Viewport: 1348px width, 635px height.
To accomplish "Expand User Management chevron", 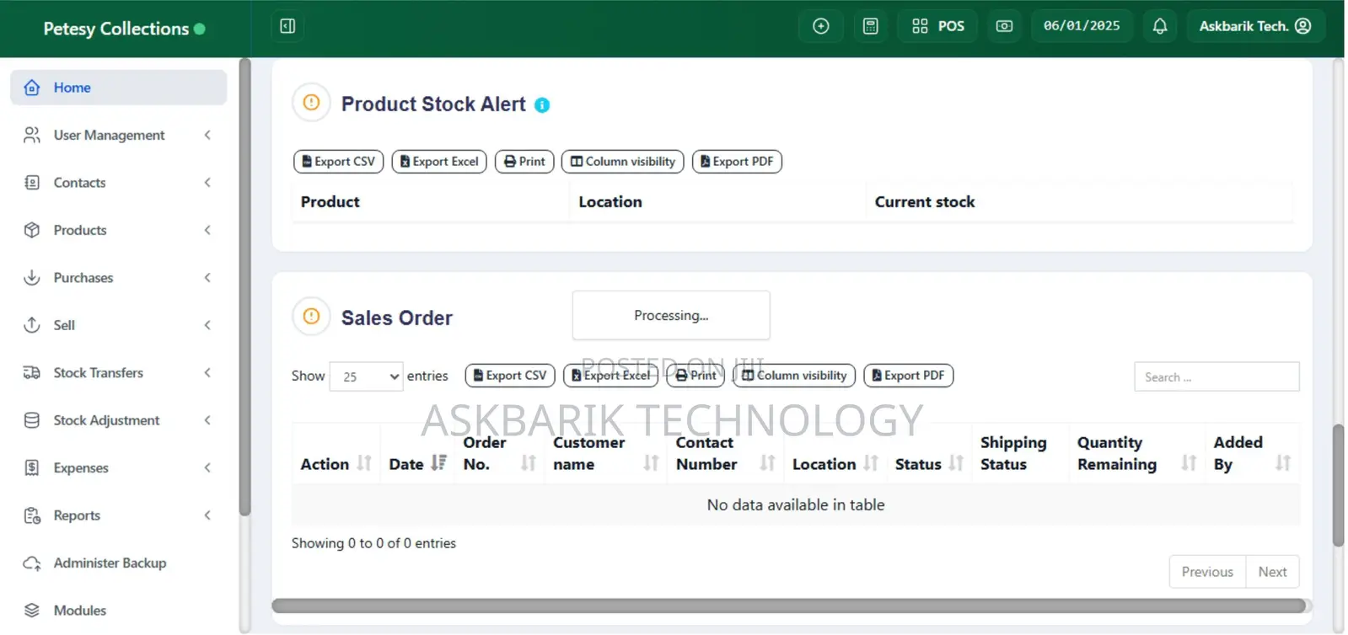I will (207, 135).
